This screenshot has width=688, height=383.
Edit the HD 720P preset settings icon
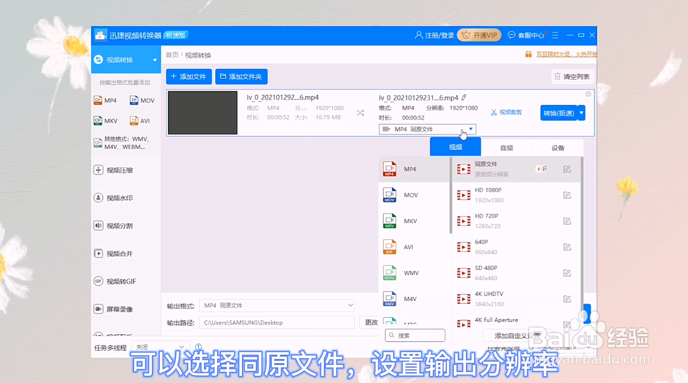[x=567, y=221]
